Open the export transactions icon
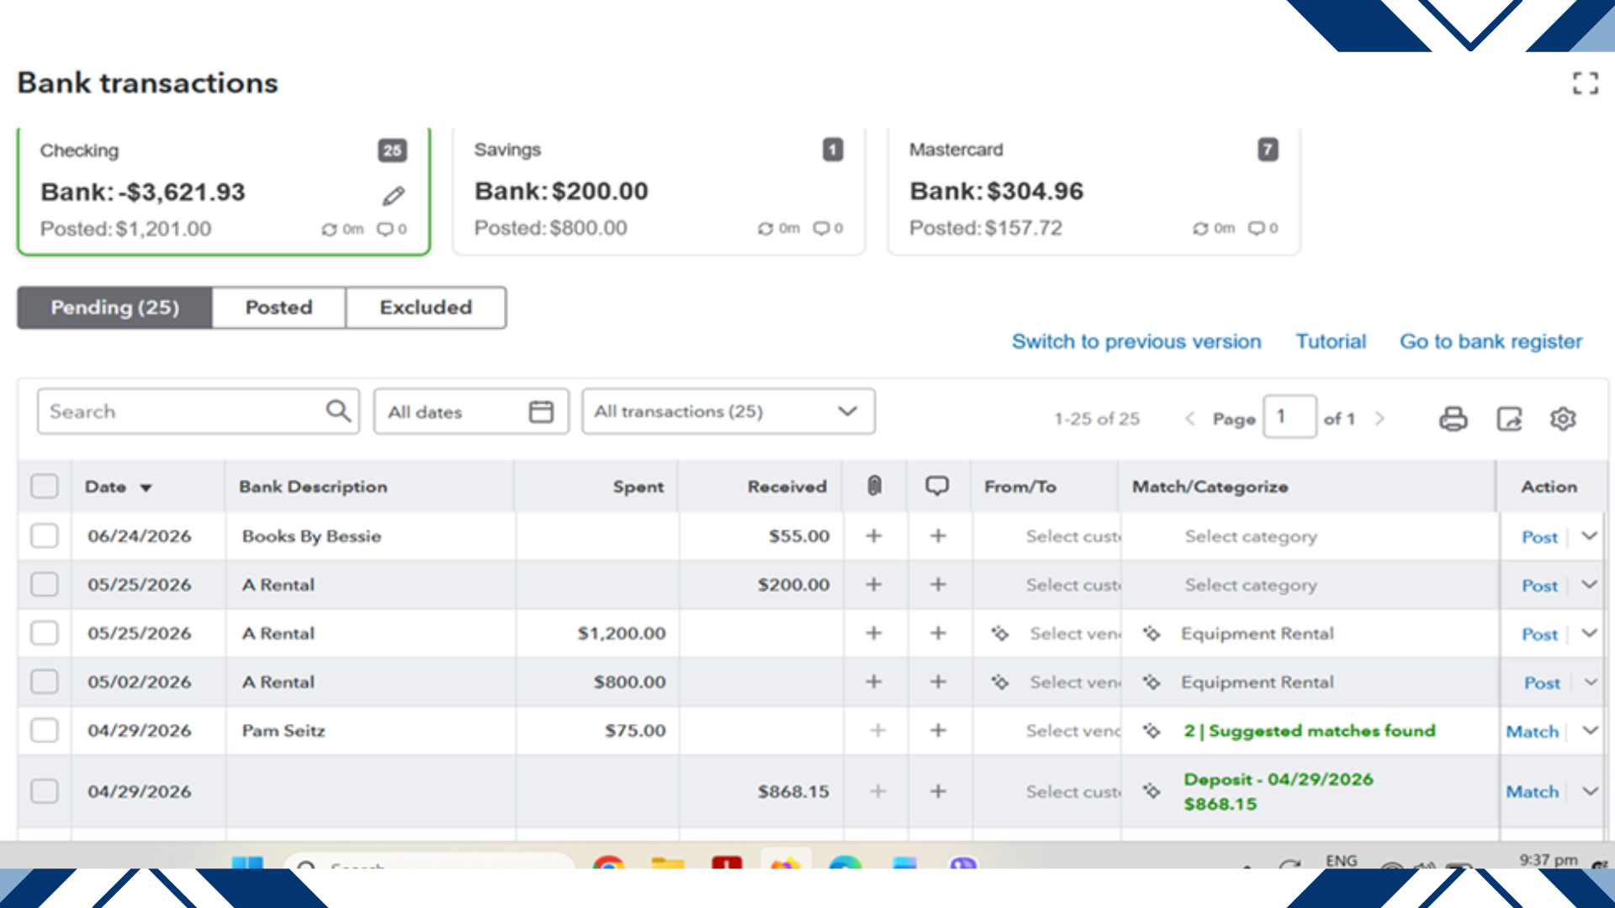The width and height of the screenshot is (1615, 908). point(1509,418)
